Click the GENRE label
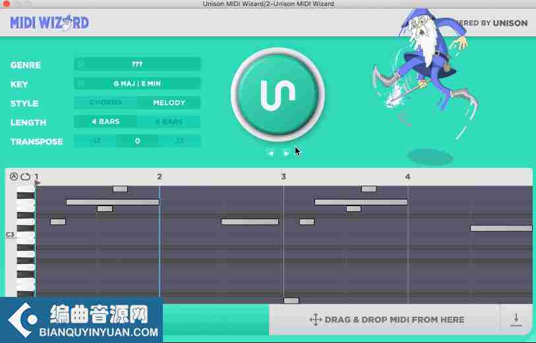Screen dimensions: 536x343 pos(26,65)
